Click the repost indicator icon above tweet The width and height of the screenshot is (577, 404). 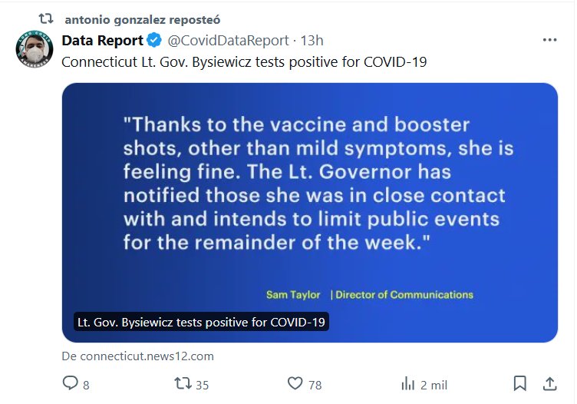(x=46, y=17)
